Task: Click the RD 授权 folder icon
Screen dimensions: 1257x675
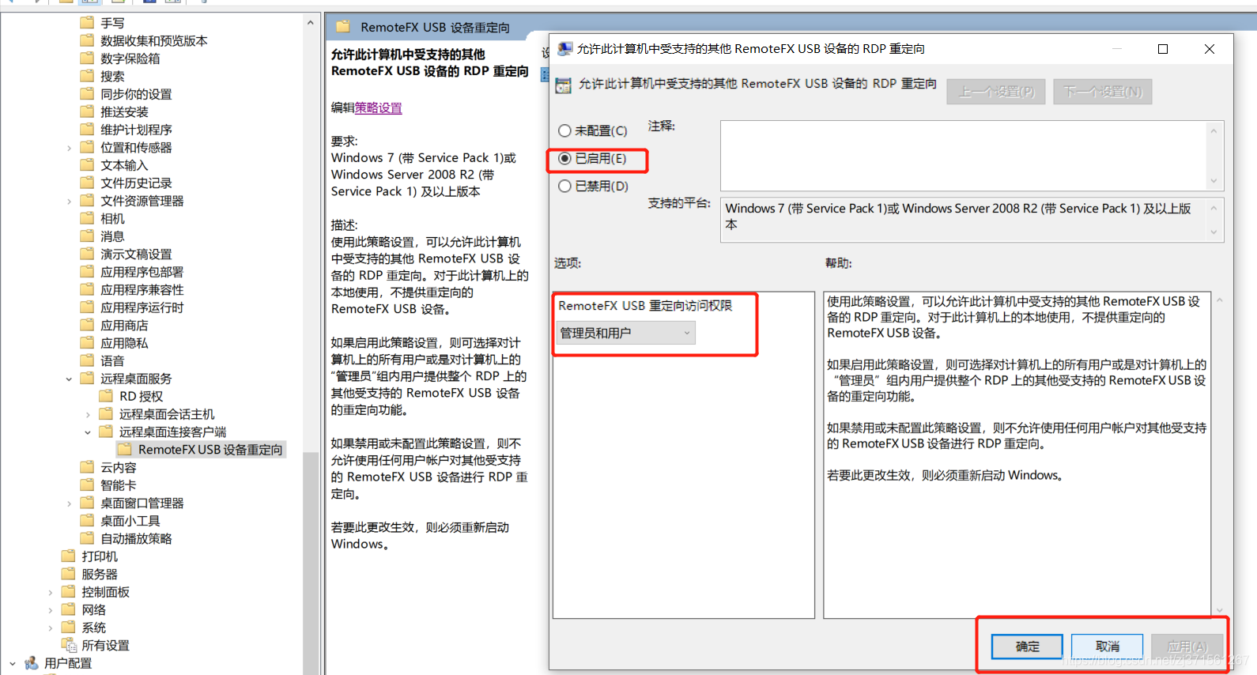Action: pyautogui.click(x=106, y=396)
